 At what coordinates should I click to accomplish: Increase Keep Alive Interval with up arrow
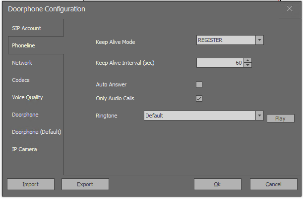coord(247,60)
